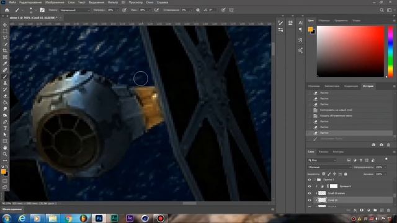Screen dimensions: 397x223
Task: Create a new adjustment layer icon
Action: (x=368, y=210)
